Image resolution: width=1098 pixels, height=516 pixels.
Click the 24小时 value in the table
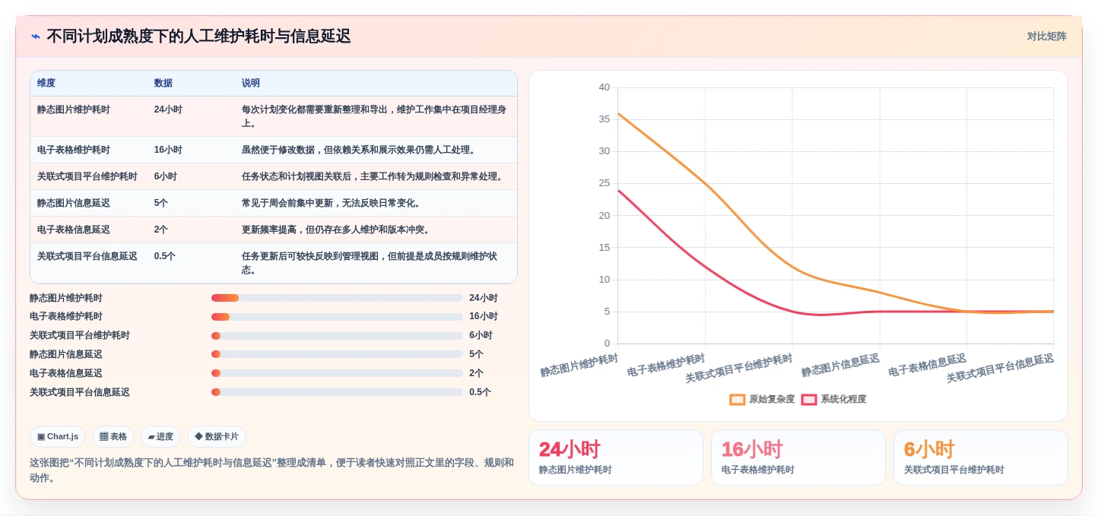click(x=168, y=109)
